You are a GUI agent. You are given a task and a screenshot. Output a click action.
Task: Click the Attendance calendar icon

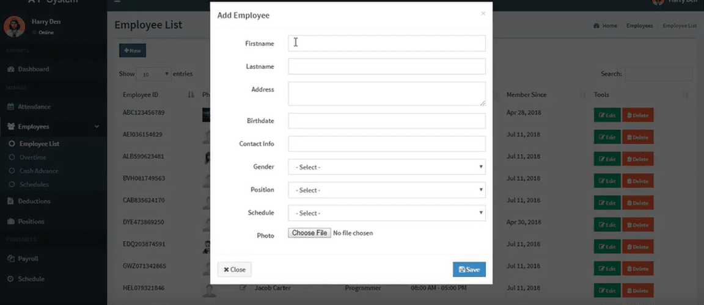[11, 107]
